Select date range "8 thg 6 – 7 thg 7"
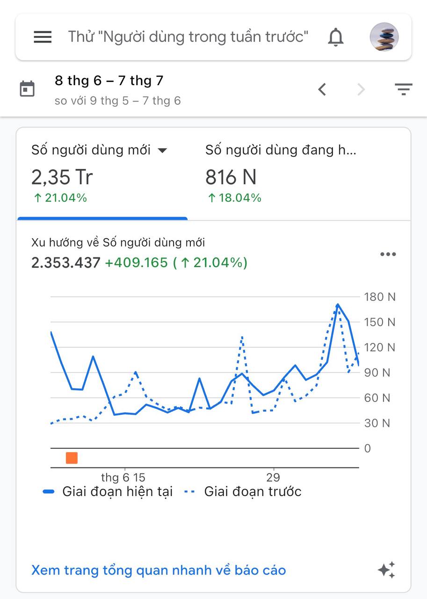This screenshot has width=427, height=599. [x=109, y=80]
